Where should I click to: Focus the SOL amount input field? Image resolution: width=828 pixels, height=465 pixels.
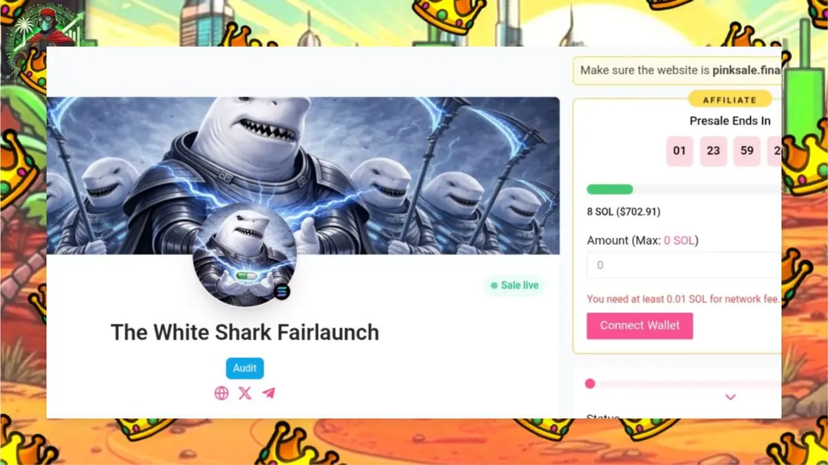[684, 265]
